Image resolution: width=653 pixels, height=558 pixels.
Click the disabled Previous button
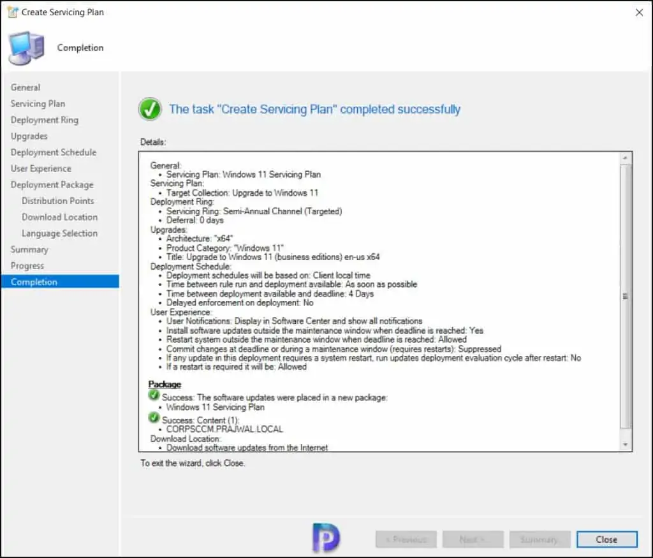(406, 540)
